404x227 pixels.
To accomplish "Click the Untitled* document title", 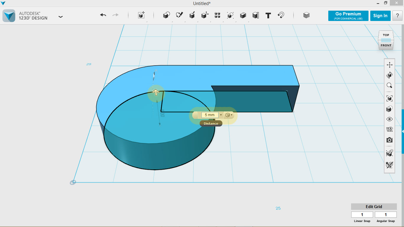I will click(202, 4).
